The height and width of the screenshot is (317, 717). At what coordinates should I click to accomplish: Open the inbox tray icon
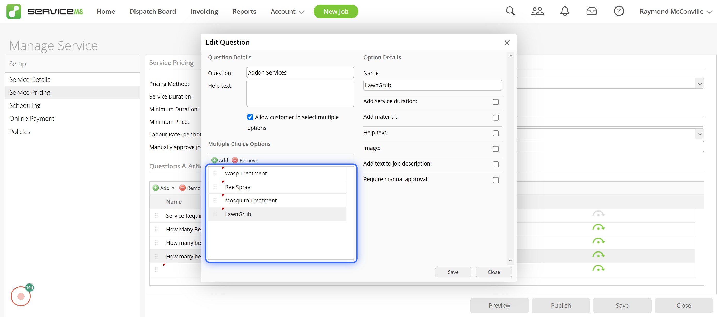coord(592,11)
